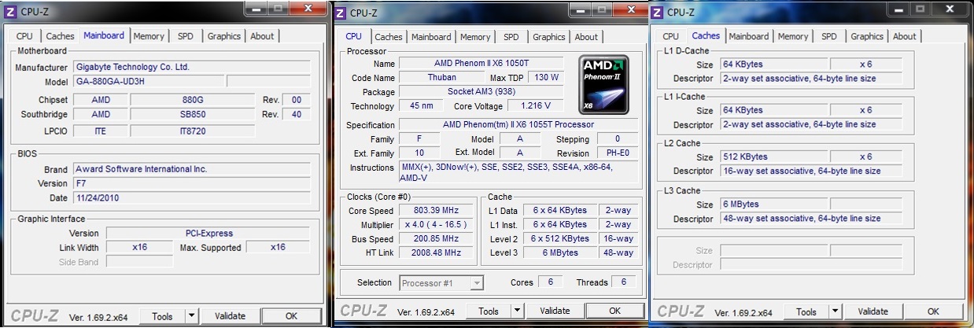
Task: Click the Thuban code name value
Action: (x=441, y=78)
